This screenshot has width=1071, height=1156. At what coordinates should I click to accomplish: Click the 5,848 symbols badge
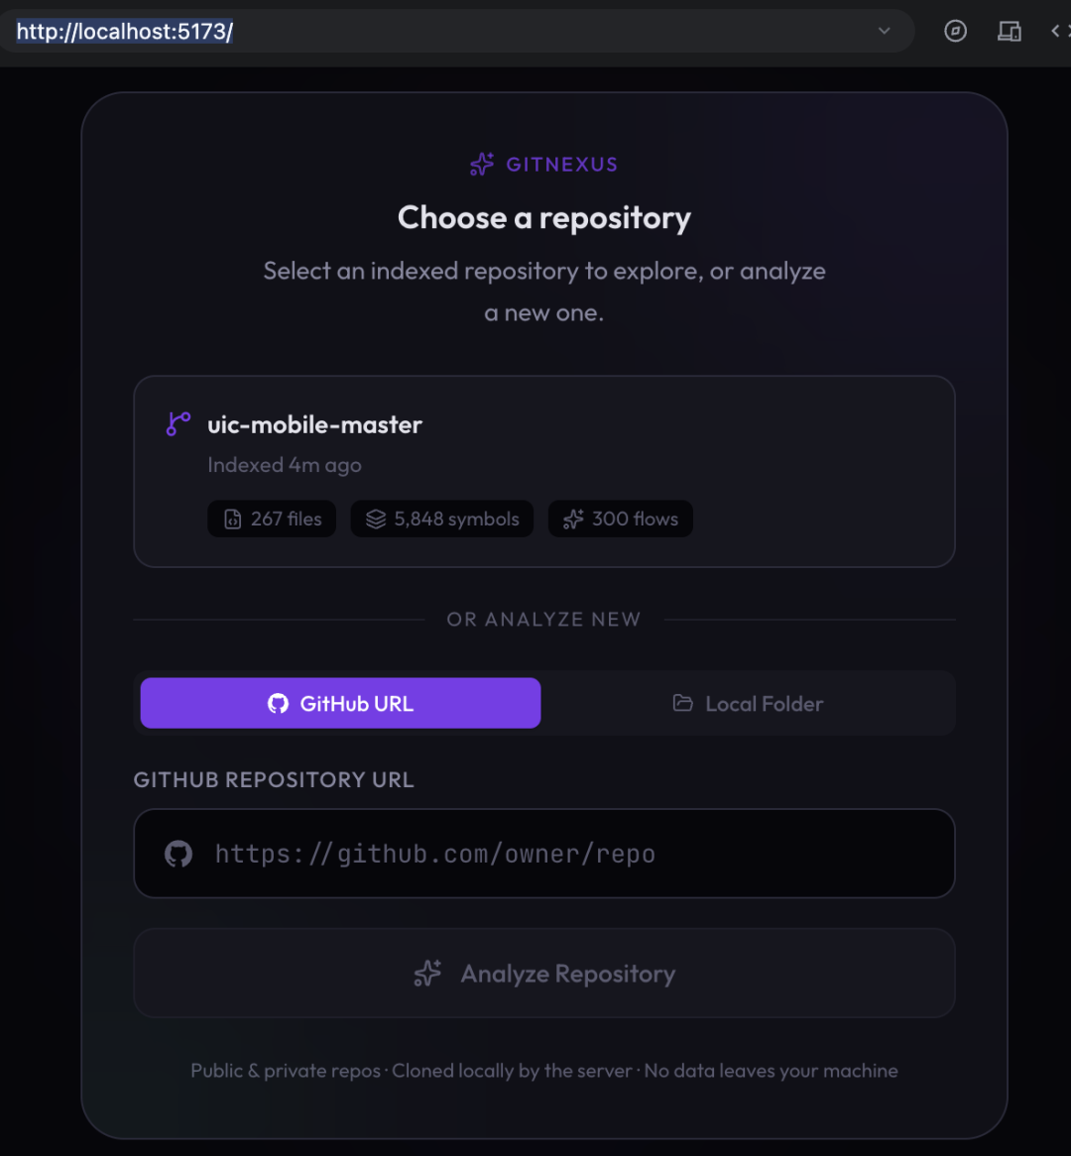click(442, 520)
